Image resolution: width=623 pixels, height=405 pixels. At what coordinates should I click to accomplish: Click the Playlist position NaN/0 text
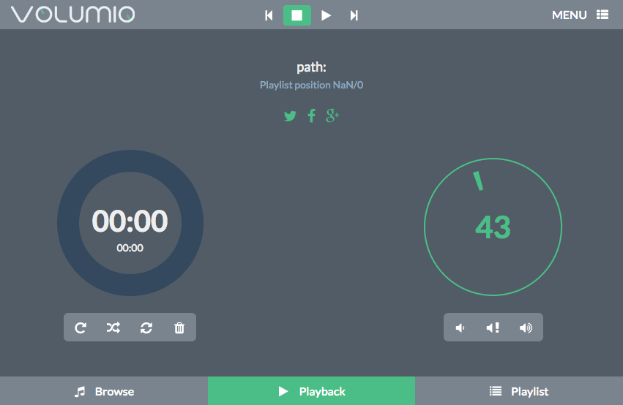tap(312, 85)
